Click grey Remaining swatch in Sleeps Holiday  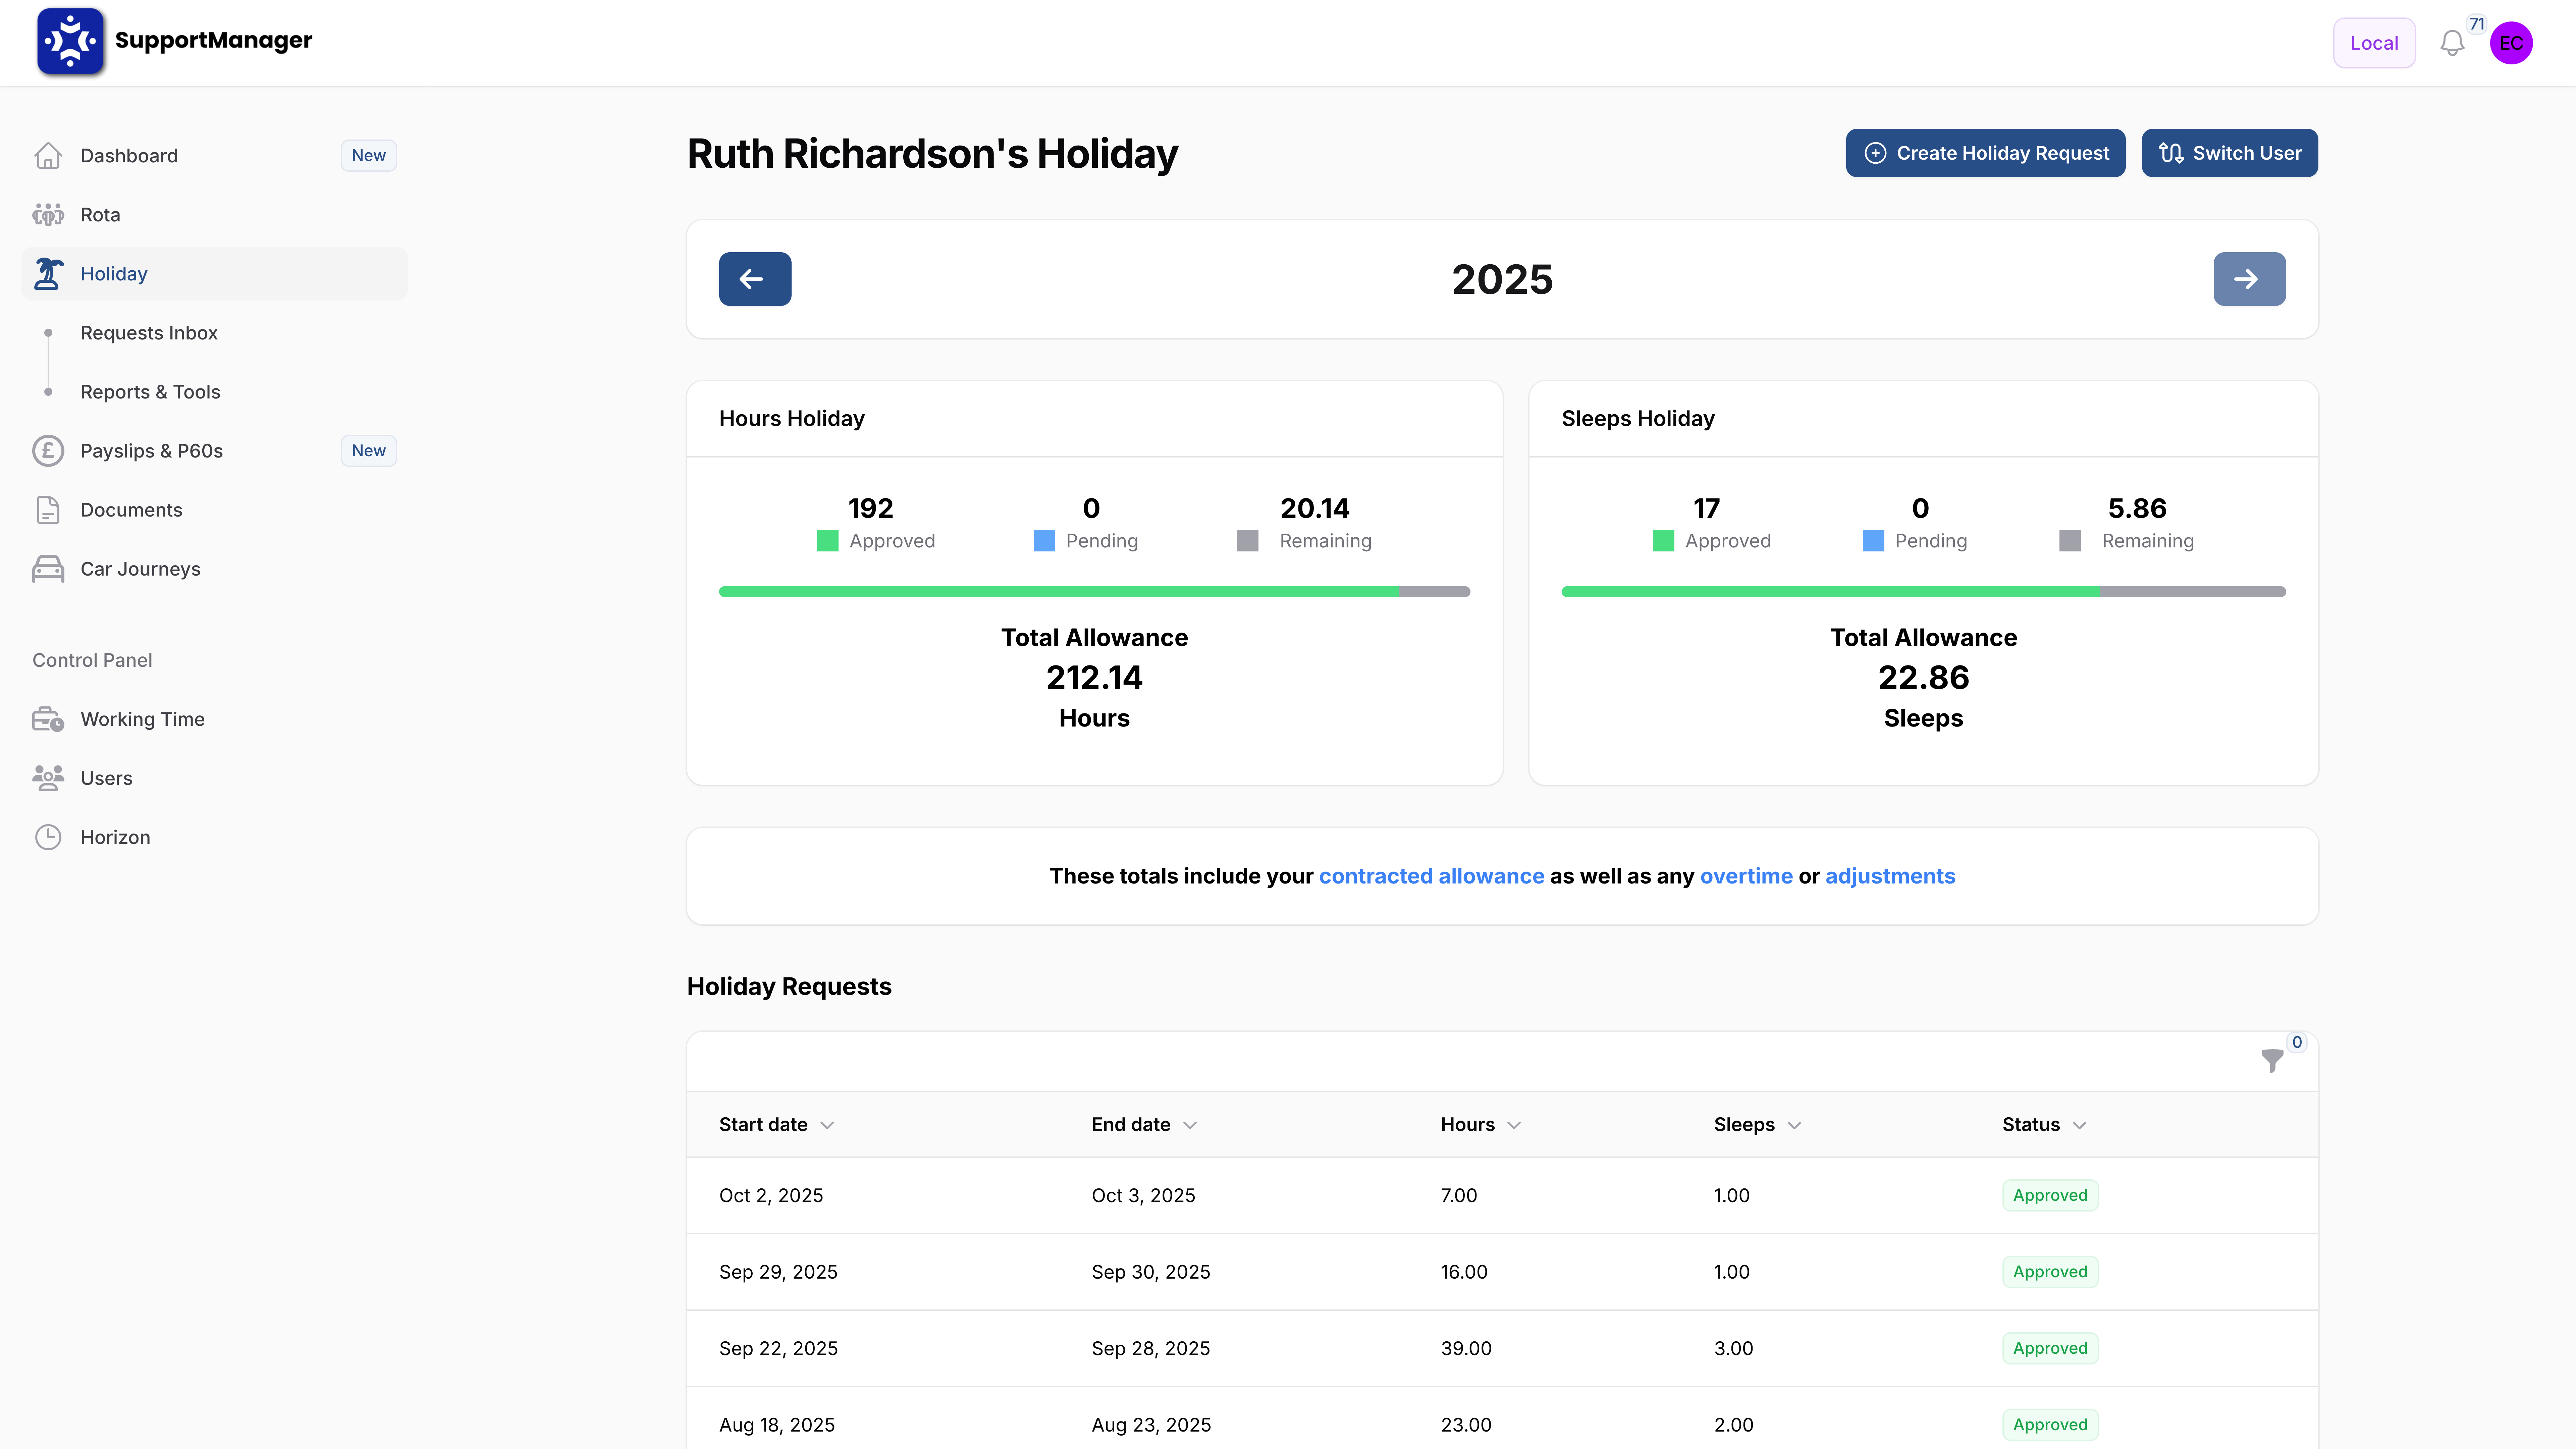tap(2070, 541)
